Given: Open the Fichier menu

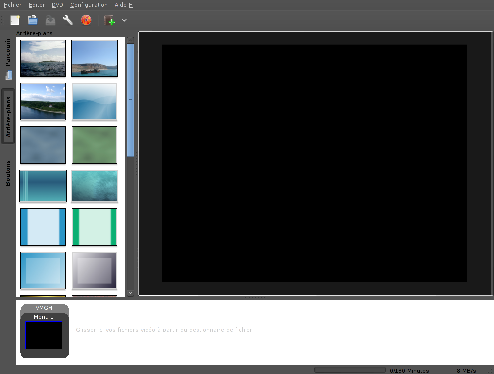Looking at the screenshot, I should (12, 5).
